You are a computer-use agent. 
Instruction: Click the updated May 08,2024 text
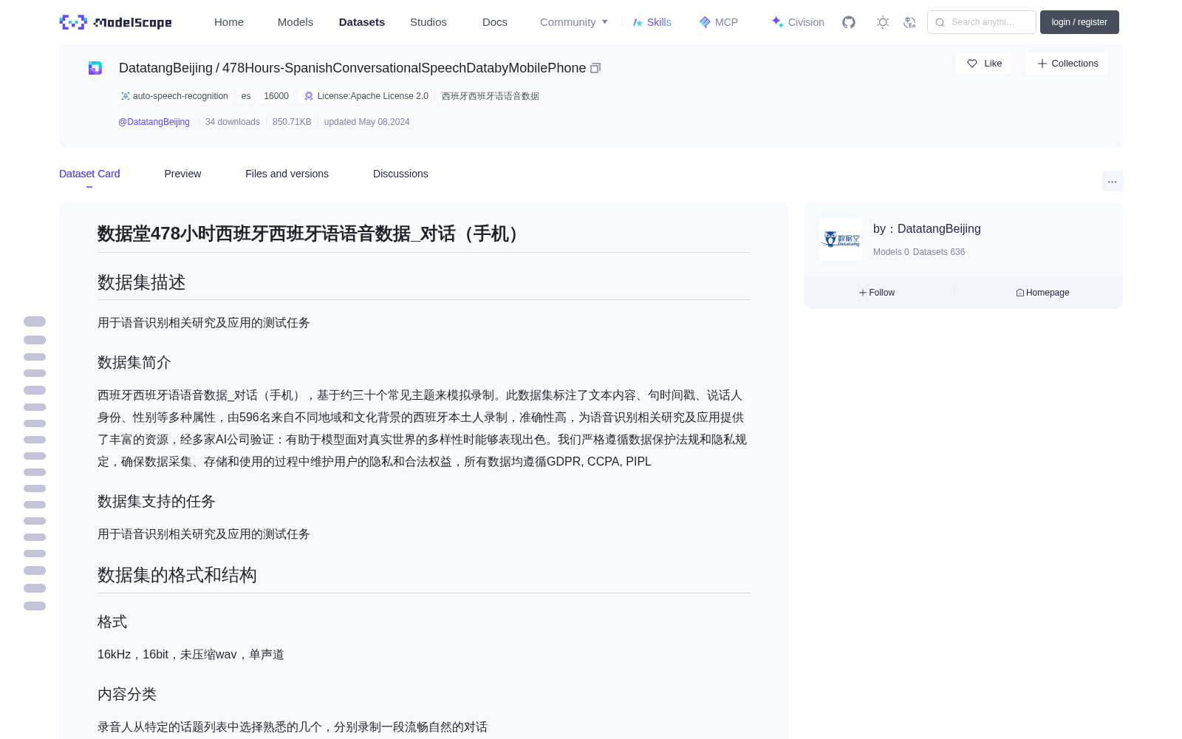tap(366, 122)
